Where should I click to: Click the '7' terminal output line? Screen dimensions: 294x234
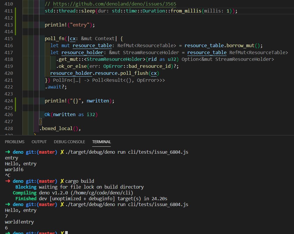click(x=6, y=216)
